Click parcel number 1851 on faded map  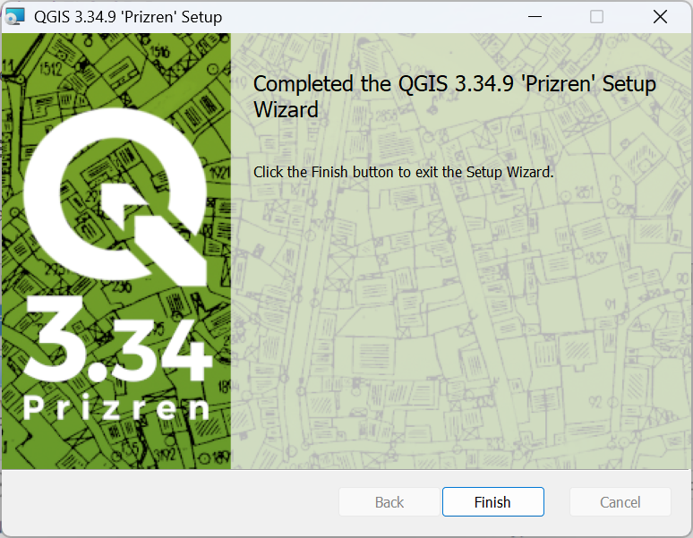point(584,192)
